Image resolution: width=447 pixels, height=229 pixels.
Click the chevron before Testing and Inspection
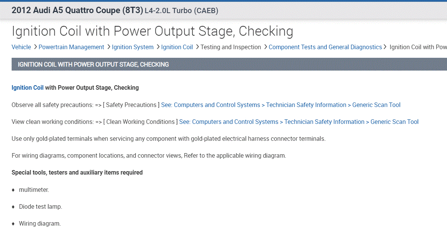click(x=197, y=47)
